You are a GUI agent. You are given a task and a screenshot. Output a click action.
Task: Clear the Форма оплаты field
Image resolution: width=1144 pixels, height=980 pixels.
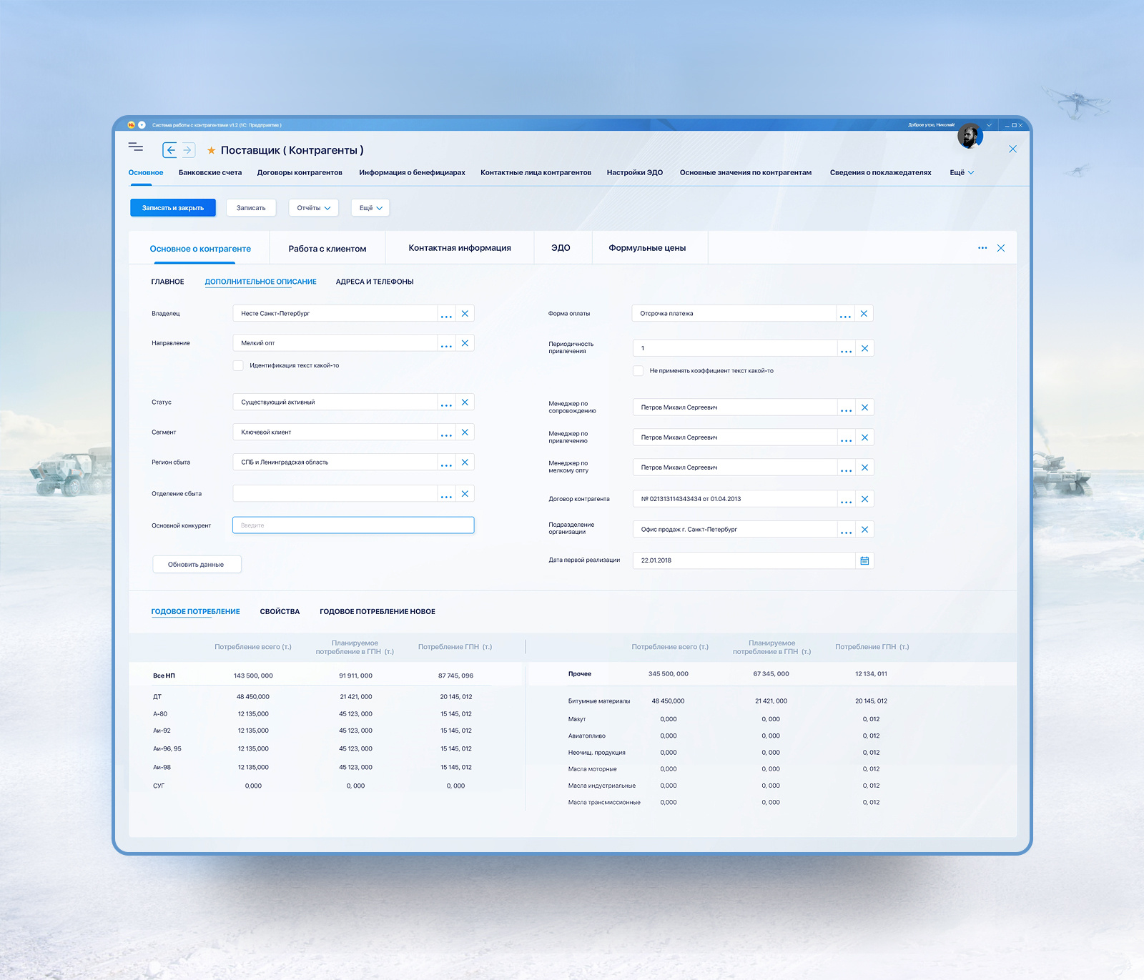[x=864, y=314]
